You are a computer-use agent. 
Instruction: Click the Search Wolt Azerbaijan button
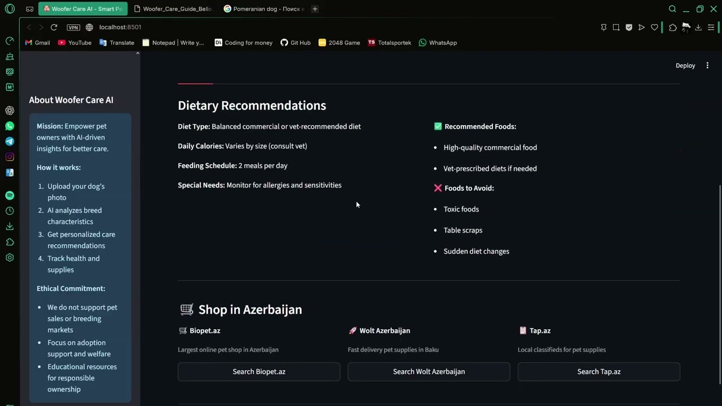click(x=429, y=372)
